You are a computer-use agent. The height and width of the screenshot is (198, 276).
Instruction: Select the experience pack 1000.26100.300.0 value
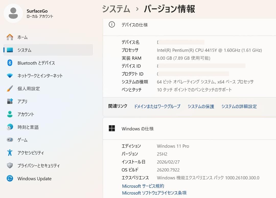208,178
